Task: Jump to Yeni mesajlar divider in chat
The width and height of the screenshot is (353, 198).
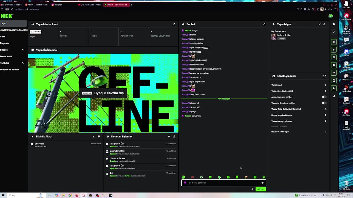Action: coord(224,99)
